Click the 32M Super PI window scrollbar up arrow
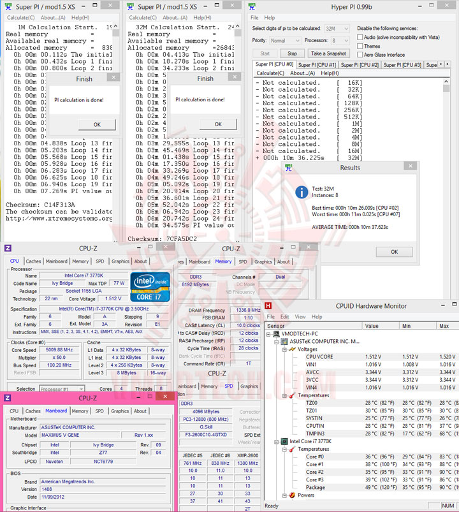The height and width of the screenshot is (512, 459). click(237, 26)
